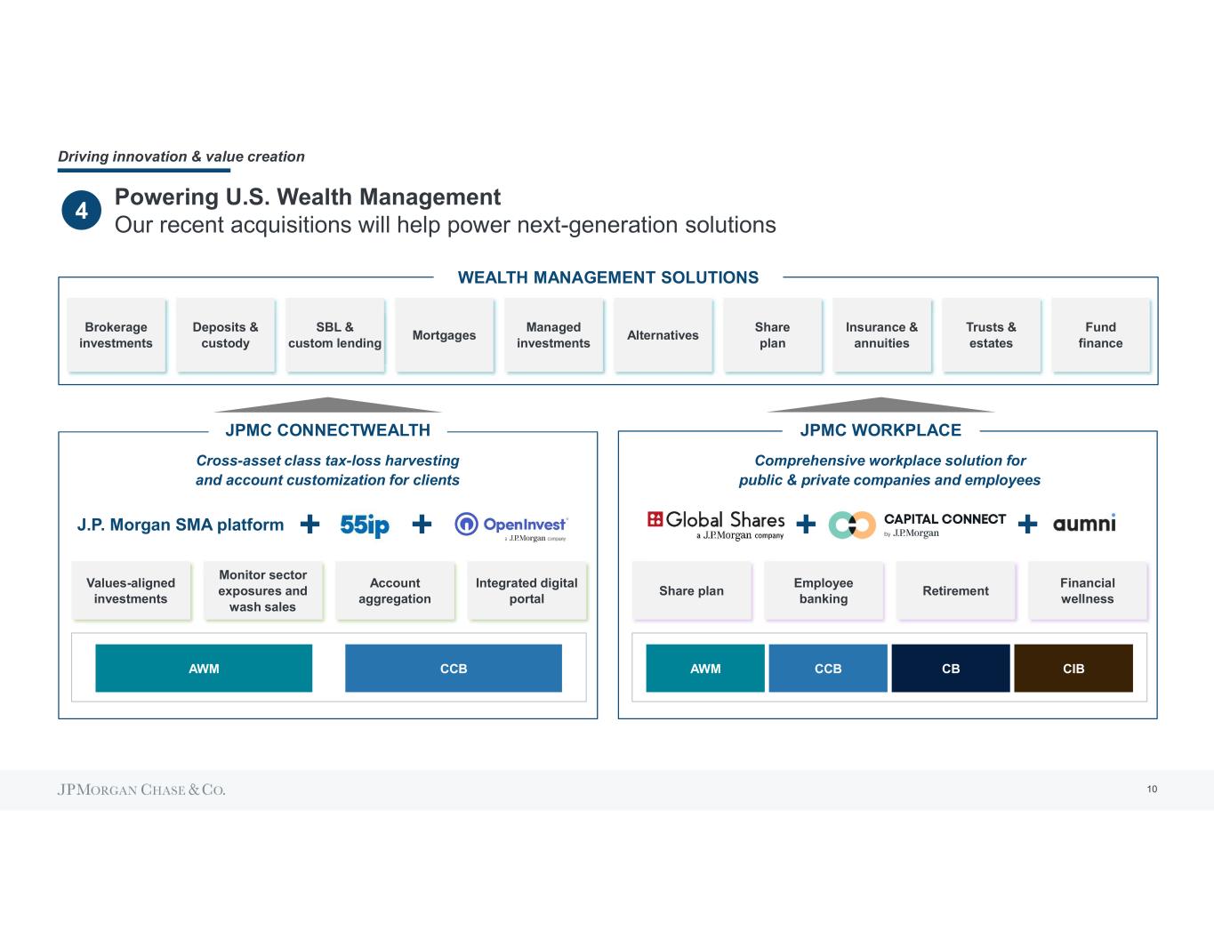
Task: Select the Retirement tile
Action: click(x=955, y=591)
